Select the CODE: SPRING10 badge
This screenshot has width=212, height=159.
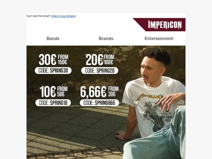53,103
